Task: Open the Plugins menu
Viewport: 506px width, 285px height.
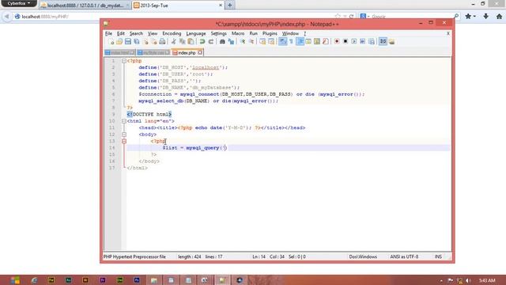Action: (x=270, y=33)
